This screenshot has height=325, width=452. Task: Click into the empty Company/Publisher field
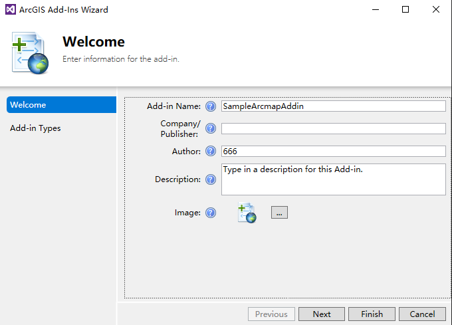pos(334,128)
